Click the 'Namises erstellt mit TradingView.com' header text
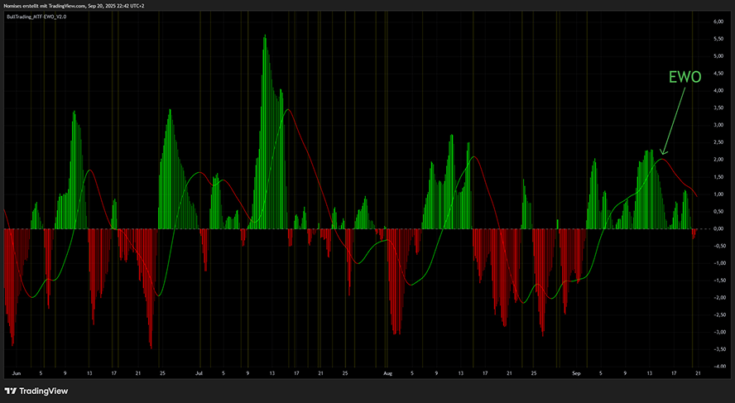This screenshot has width=735, height=403. [50, 5]
